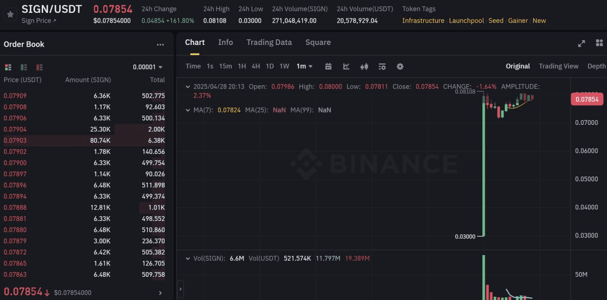This screenshot has width=607, height=300.
Task: Switch to the Info tab
Action: click(x=225, y=42)
